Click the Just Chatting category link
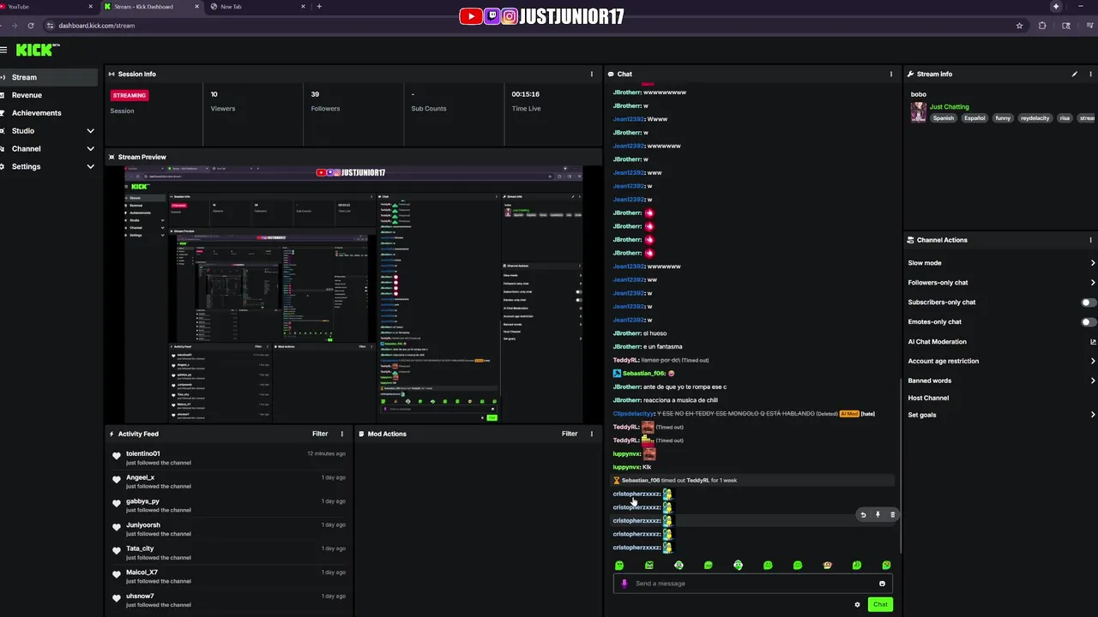 (949, 107)
